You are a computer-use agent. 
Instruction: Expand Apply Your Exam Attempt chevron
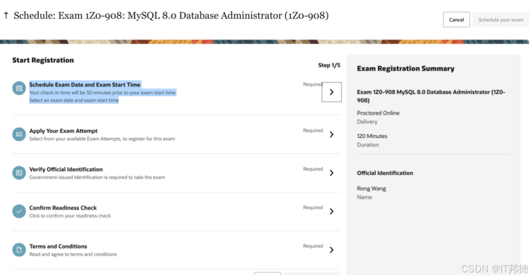point(332,134)
